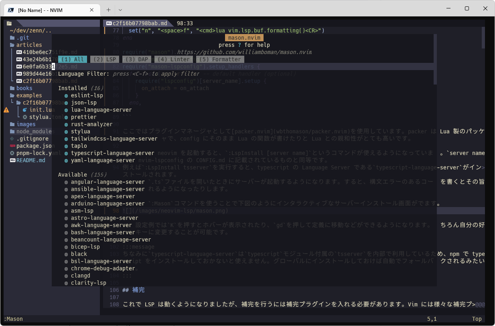This screenshot has width=495, height=326.
Task: Click the folder icon beside .git
Action: click(x=12, y=38)
